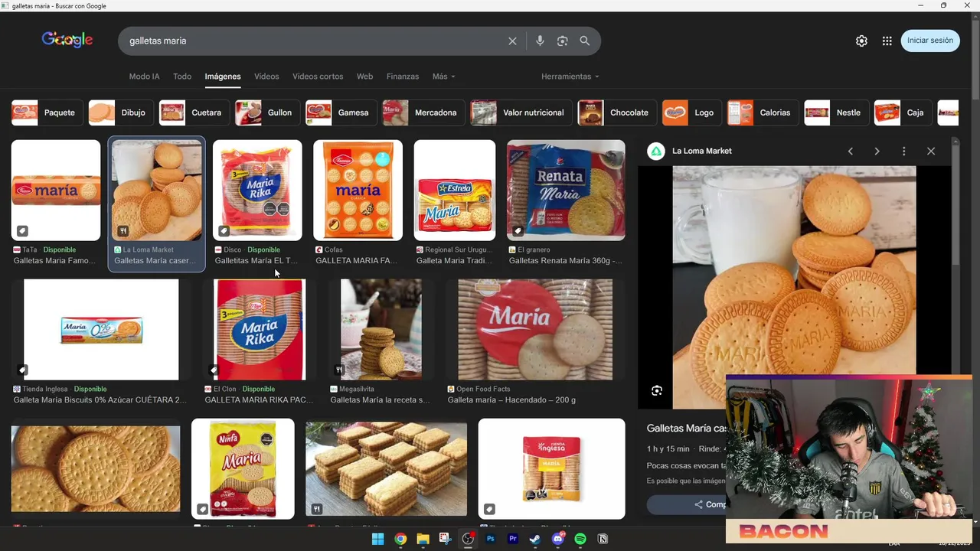Switch to the Vídeos tab
This screenshot has height=551, width=980.
pyautogui.click(x=266, y=77)
